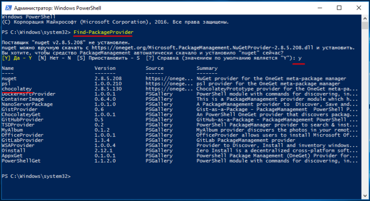Image resolution: width=370 pixels, height=201 pixels.
Task: Click the Find-PackageProvider command text
Action: tap(103, 32)
